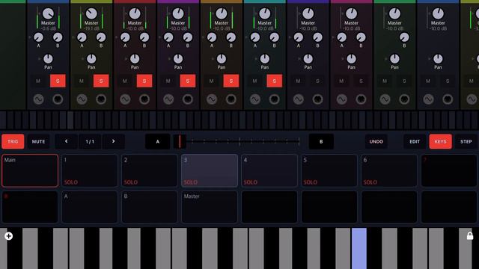479x269 pixels.
Task: Open the indigo channel's MIDI connector icon
Action: click(317, 99)
